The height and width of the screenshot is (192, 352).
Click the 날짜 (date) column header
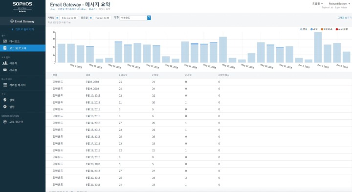[88, 75]
